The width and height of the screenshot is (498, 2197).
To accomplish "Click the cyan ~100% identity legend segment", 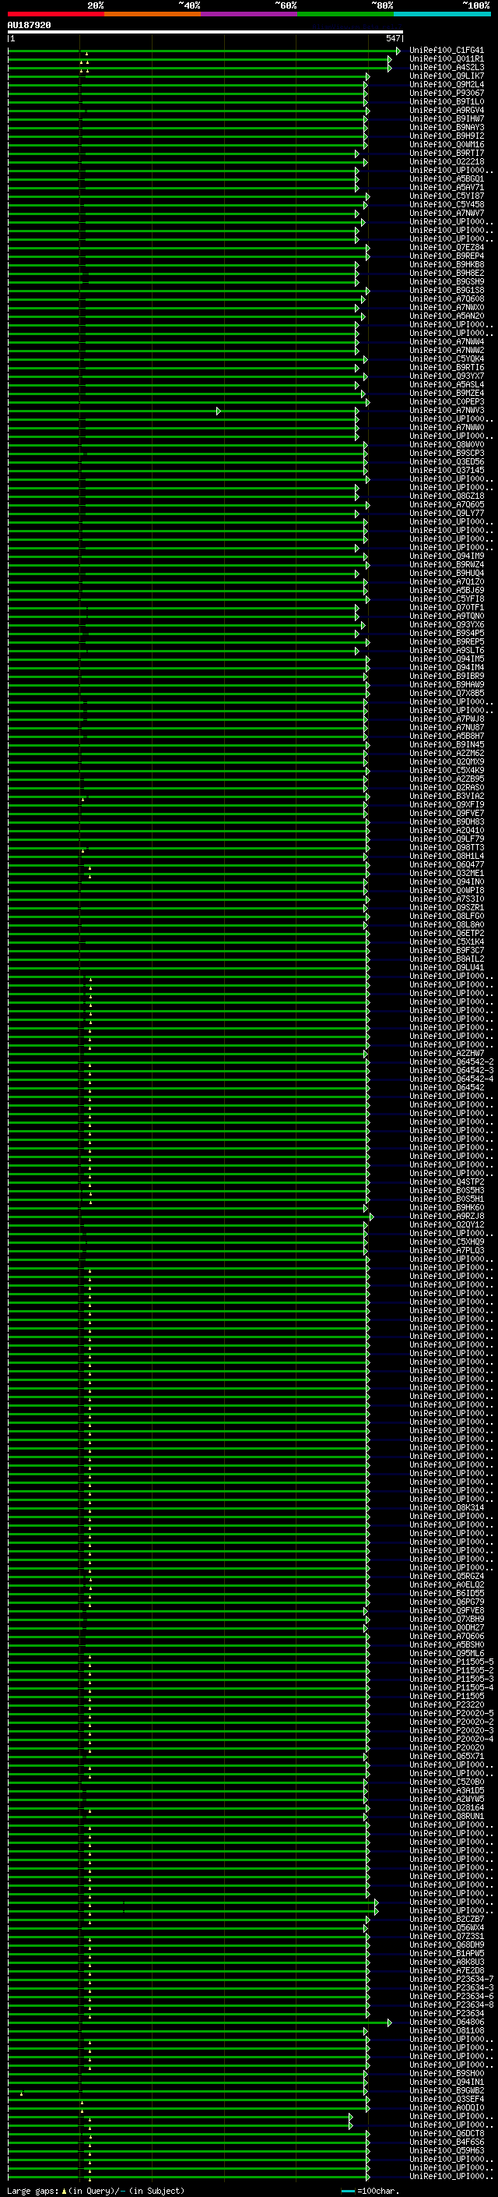I will [442, 14].
